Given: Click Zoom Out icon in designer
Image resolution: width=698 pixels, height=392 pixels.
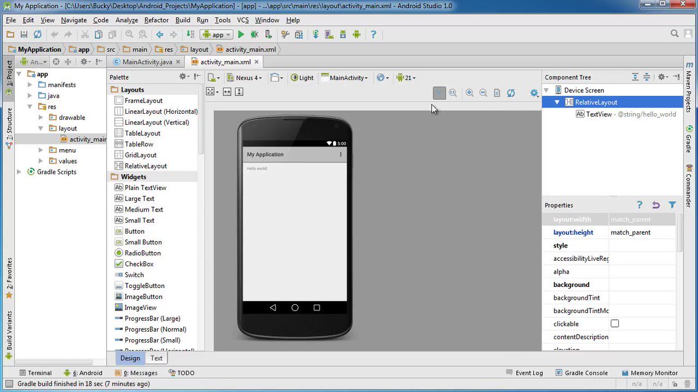Looking at the screenshot, I should point(483,93).
